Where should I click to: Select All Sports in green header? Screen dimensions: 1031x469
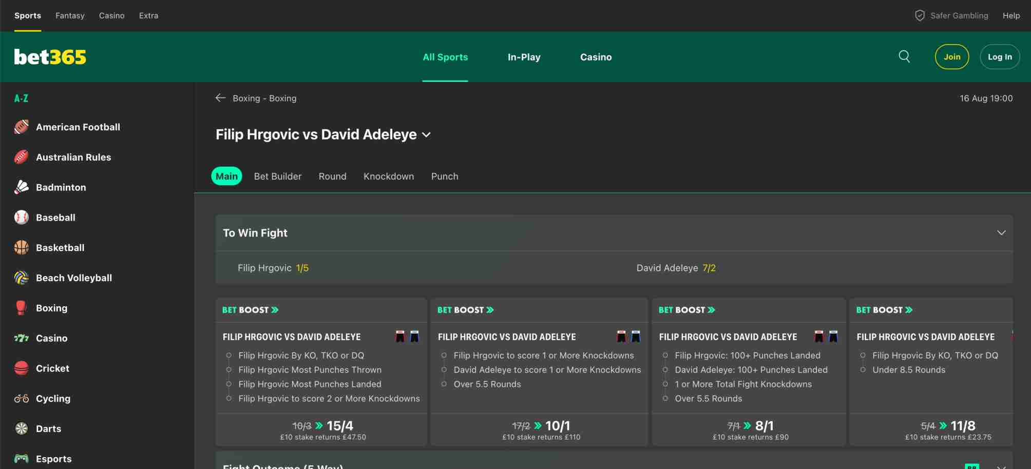point(445,57)
